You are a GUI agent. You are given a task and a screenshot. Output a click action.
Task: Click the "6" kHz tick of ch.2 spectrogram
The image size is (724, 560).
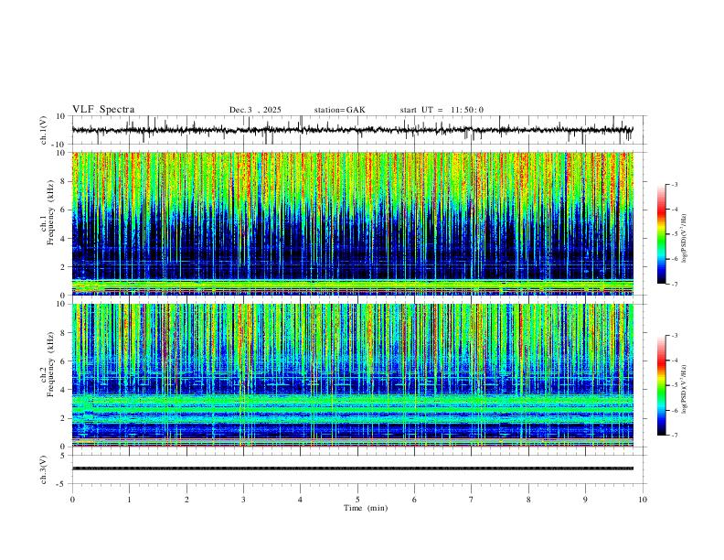coord(63,361)
